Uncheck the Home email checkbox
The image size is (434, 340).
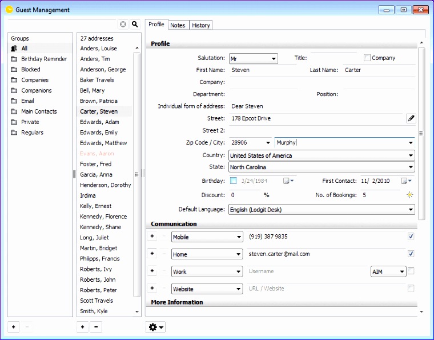click(411, 254)
